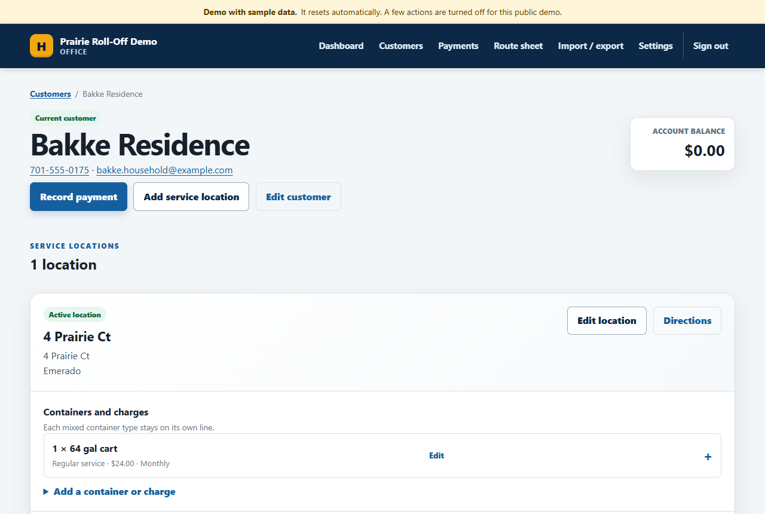Screen dimensions: 765x514
Task: Click Add service location button
Action: (x=191, y=197)
